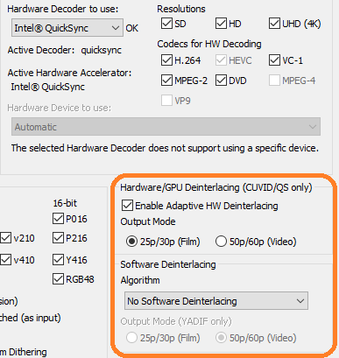Click the '16-bit' column heading
This screenshot has width=339, height=358.
click(65, 203)
